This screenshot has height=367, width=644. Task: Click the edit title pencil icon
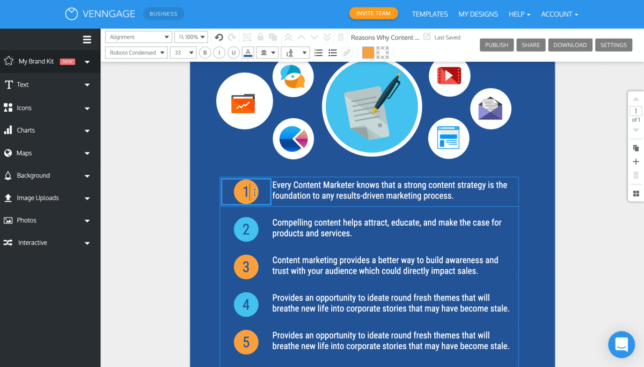tap(427, 37)
